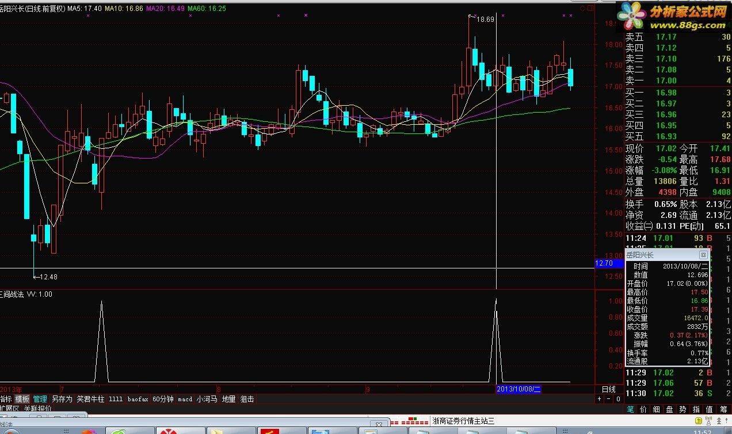
Task: Click the plus zoom button under 日线
Action: [600, 398]
